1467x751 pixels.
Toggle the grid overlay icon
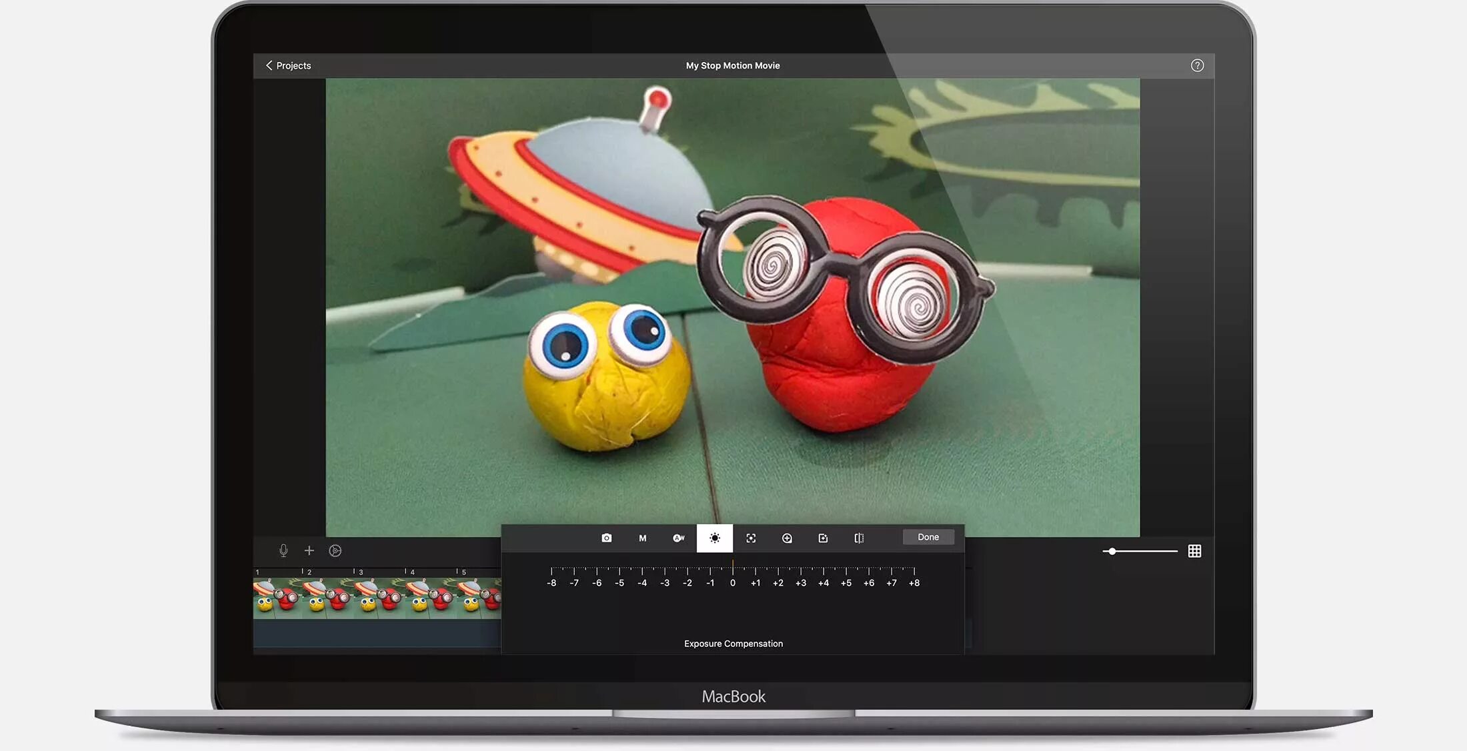[1194, 551]
